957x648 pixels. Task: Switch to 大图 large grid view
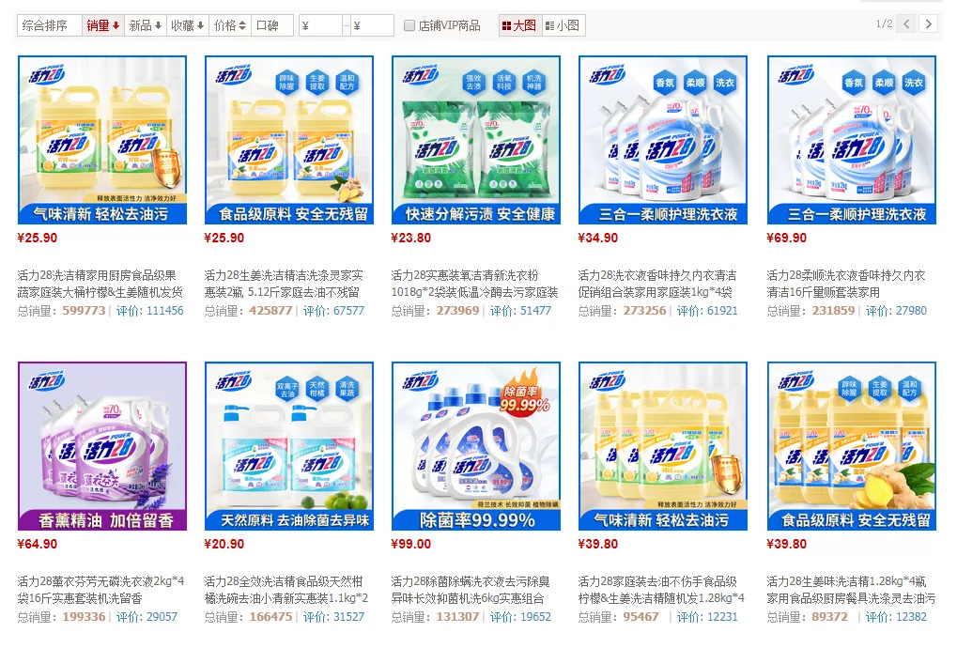pos(520,25)
